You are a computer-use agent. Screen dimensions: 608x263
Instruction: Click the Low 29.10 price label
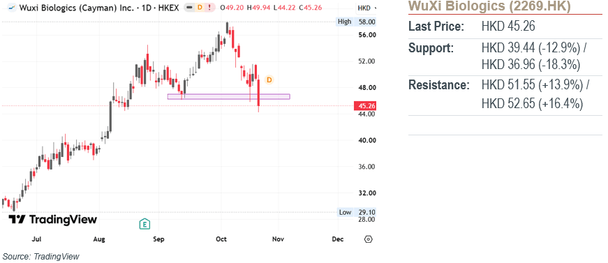coord(356,212)
